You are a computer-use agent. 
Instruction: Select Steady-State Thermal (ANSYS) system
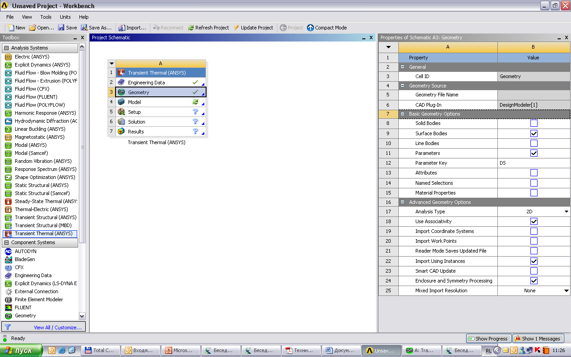click(x=46, y=201)
